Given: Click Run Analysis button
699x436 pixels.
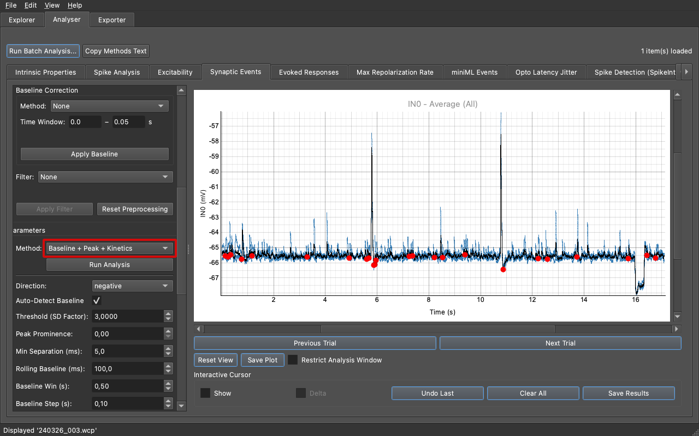Looking at the screenshot, I should tap(110, 265).
